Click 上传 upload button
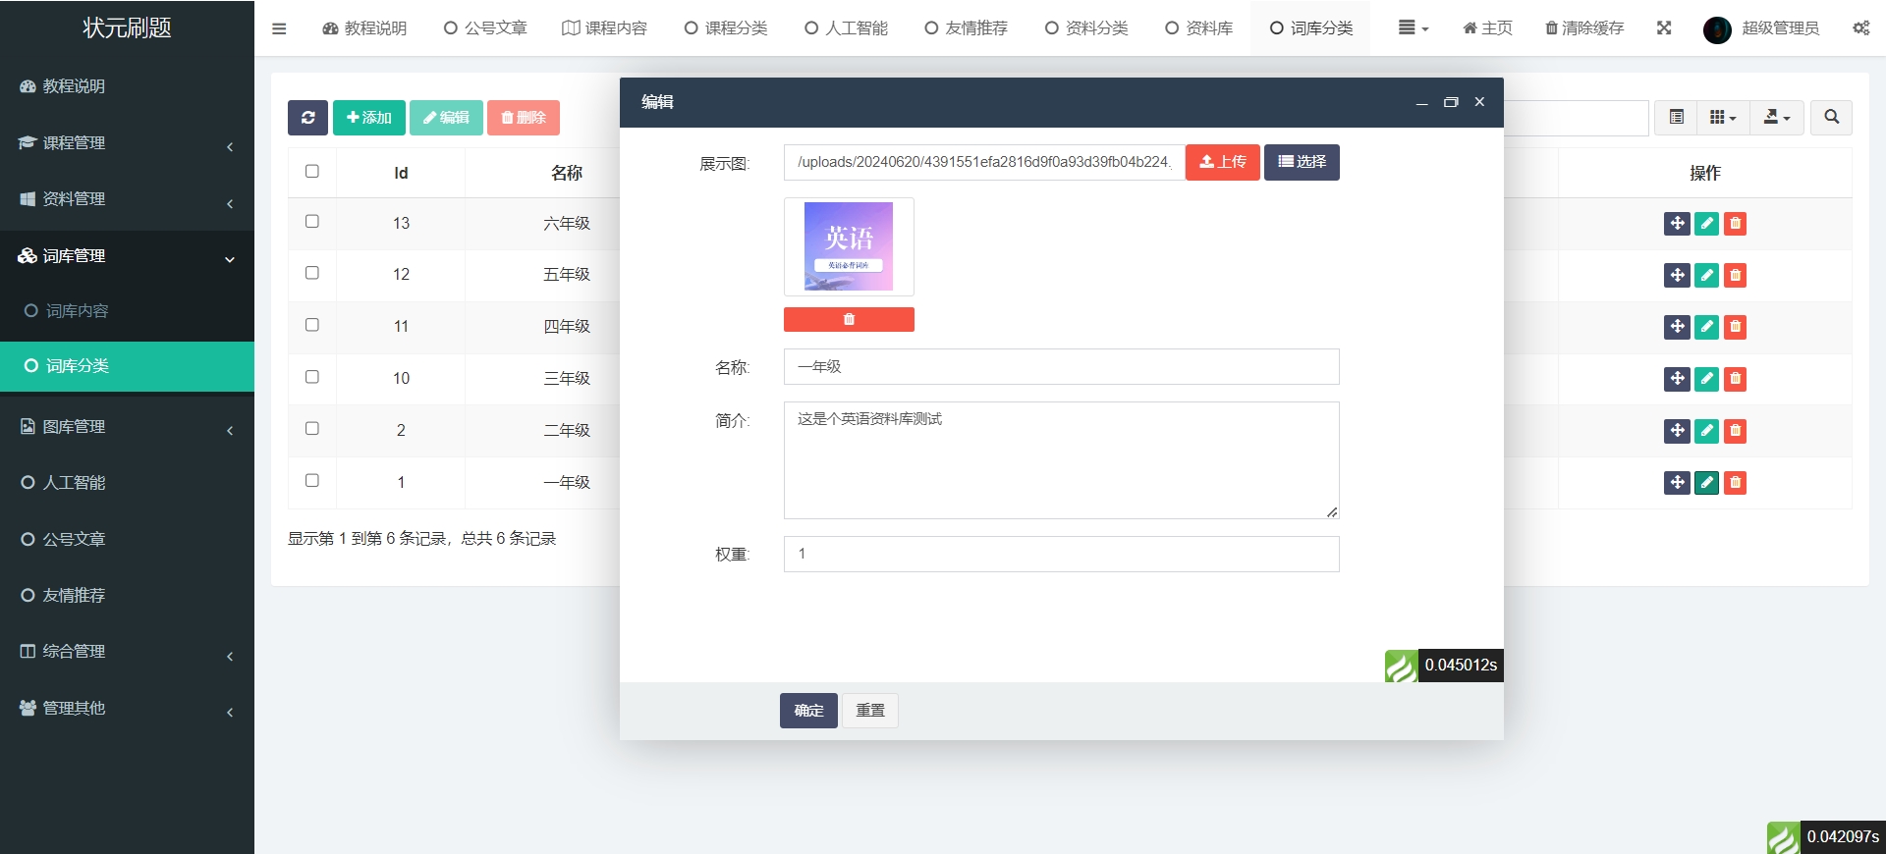 (1223, 162)
